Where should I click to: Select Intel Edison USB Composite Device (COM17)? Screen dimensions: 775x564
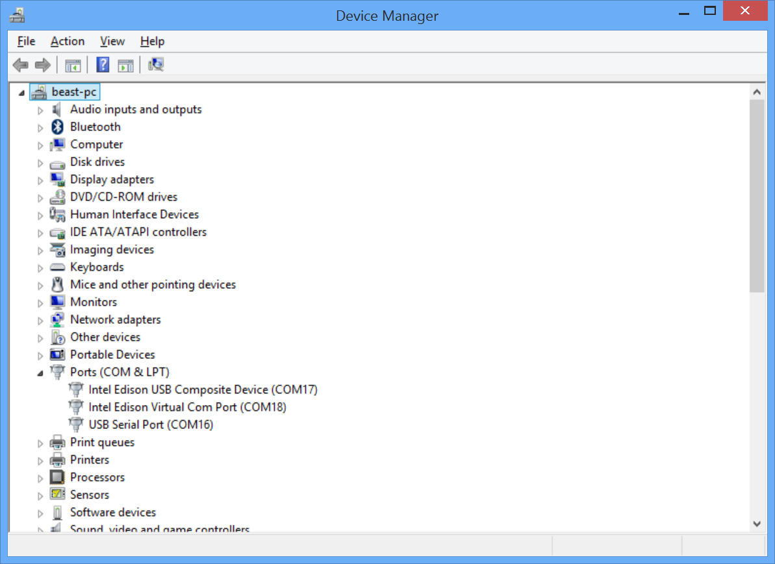203,389
